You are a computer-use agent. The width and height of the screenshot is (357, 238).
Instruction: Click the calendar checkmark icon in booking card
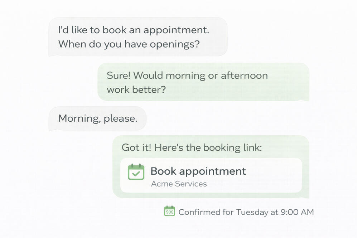[136, 172]
